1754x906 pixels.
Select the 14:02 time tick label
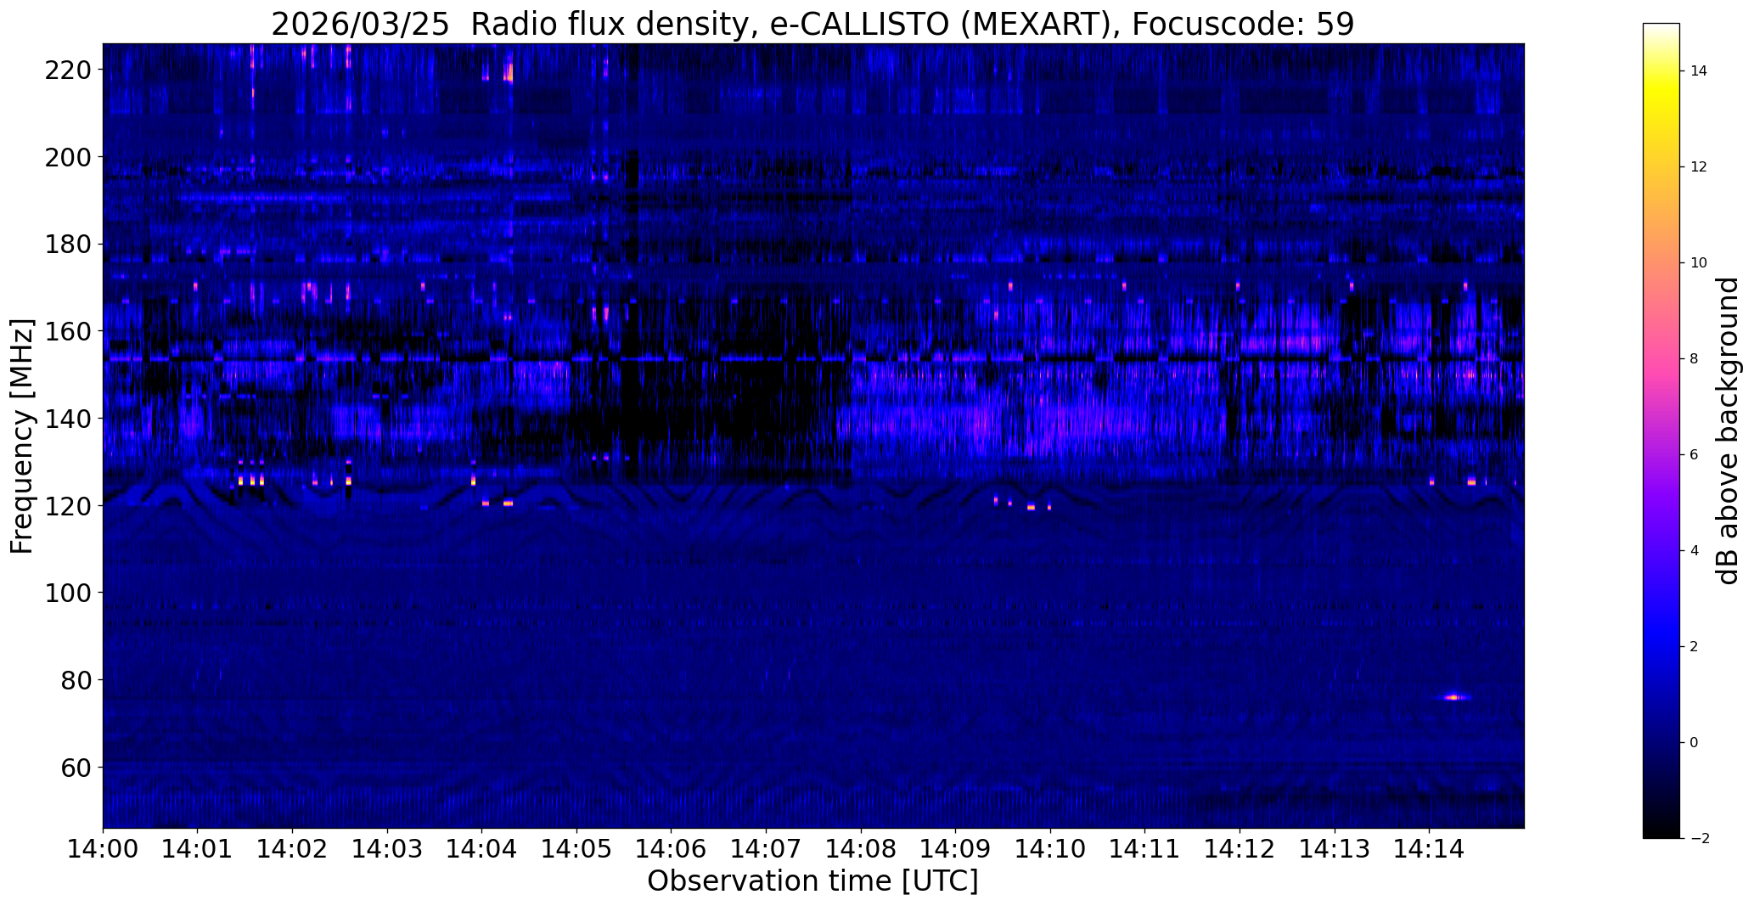(293, 848)
